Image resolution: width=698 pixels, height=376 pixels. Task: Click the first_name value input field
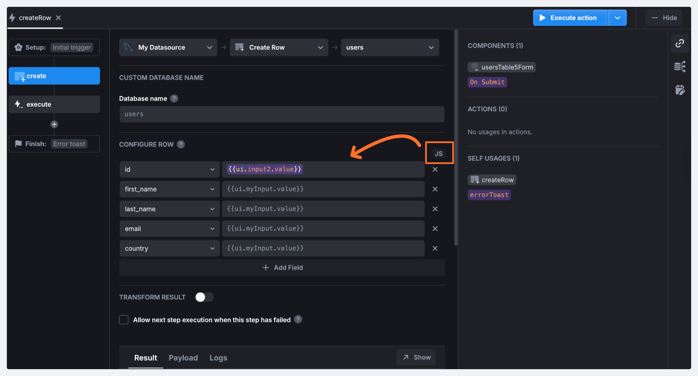(x=323, y=189)
